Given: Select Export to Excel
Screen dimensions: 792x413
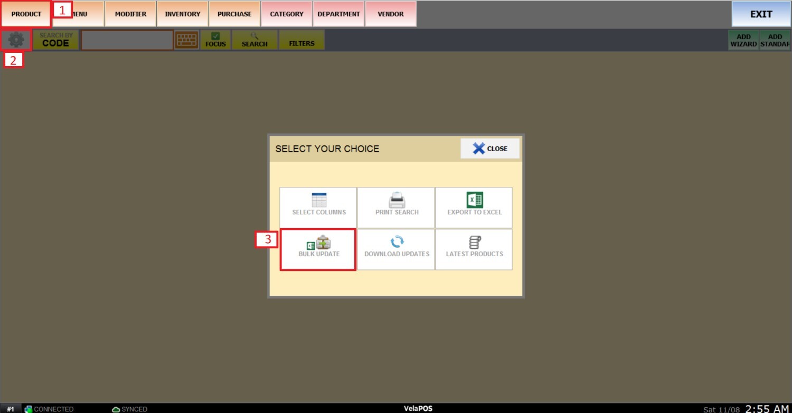Looking at the screenshot, I should click(x=474, y=208).
